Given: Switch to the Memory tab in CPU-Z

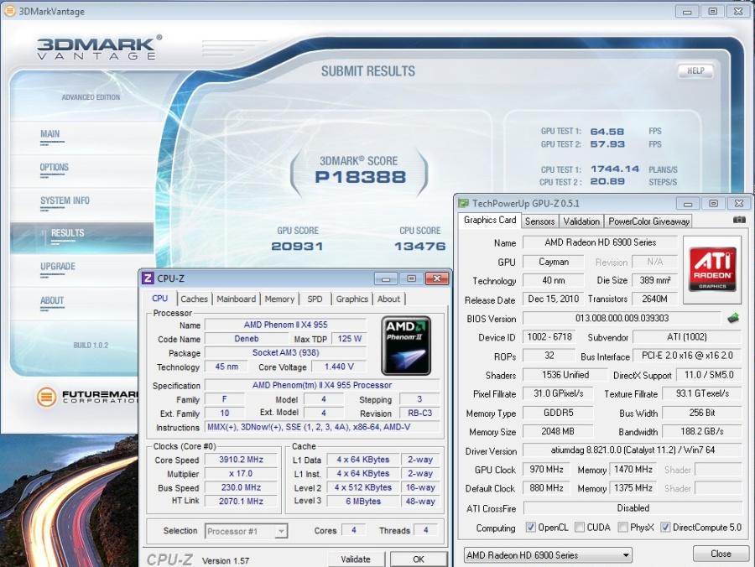Looking at the screenshot, I should (279, 299).
